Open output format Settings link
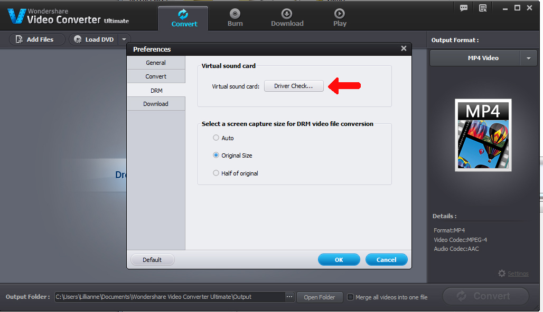Viewport: 543px width, 312px height. tap(518, 274)
